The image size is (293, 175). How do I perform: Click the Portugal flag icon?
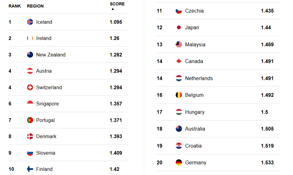pyautogui.click(x=30, y=120)
